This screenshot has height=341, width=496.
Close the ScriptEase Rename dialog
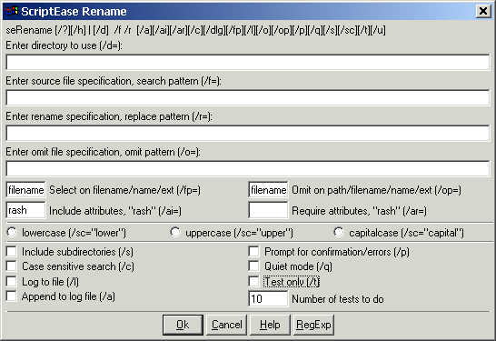pos(483,12)
